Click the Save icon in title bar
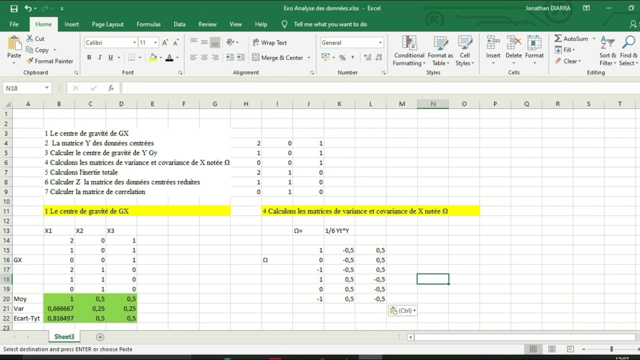Viewport: 640px width, 360px height. pyautogui.click(x=14, y=8)
